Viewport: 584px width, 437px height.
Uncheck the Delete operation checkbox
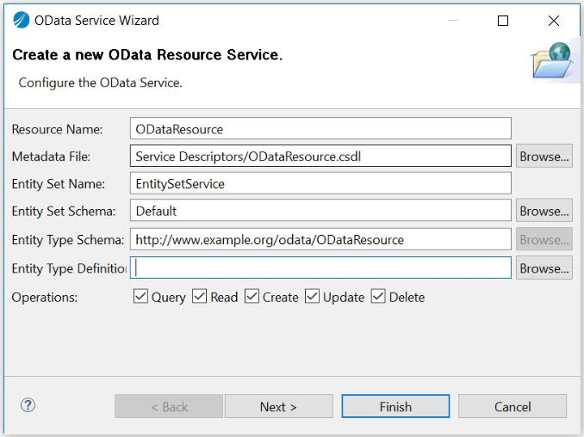pos(379,297)
